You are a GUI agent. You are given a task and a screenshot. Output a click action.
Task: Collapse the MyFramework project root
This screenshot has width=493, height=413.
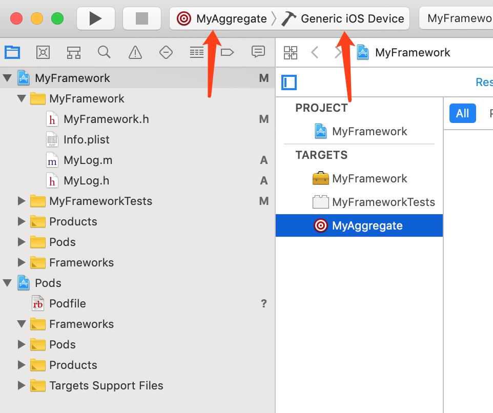[7, 78]
